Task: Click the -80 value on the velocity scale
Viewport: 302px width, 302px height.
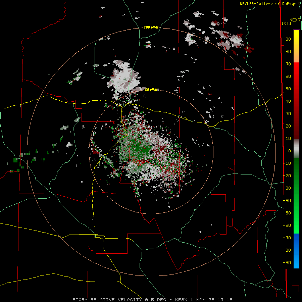Action: (x=287, y=250)
